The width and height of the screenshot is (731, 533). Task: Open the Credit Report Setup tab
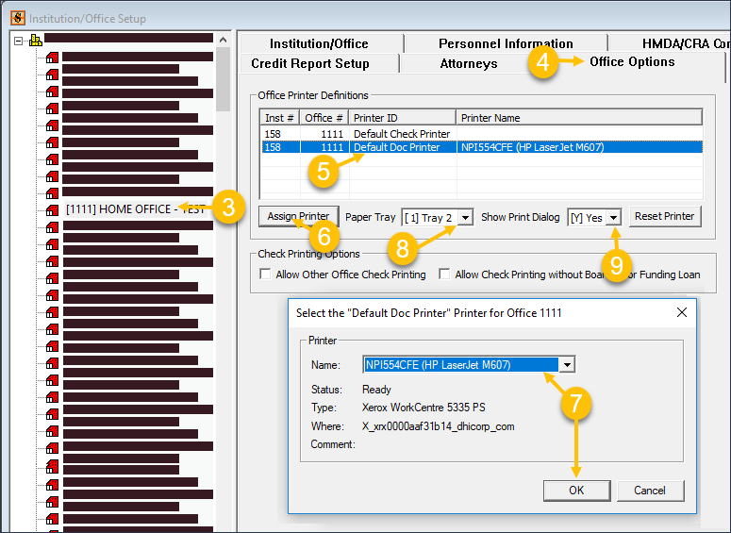coord(310,63)
